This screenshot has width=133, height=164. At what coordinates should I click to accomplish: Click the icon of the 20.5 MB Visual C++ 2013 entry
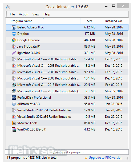(x=14, y=85)
